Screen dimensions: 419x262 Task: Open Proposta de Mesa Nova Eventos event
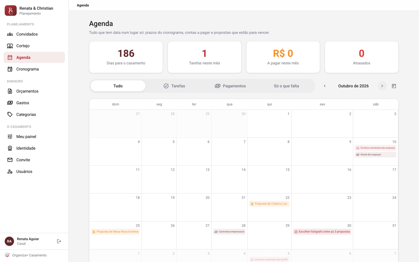click(x=115, y=232)
